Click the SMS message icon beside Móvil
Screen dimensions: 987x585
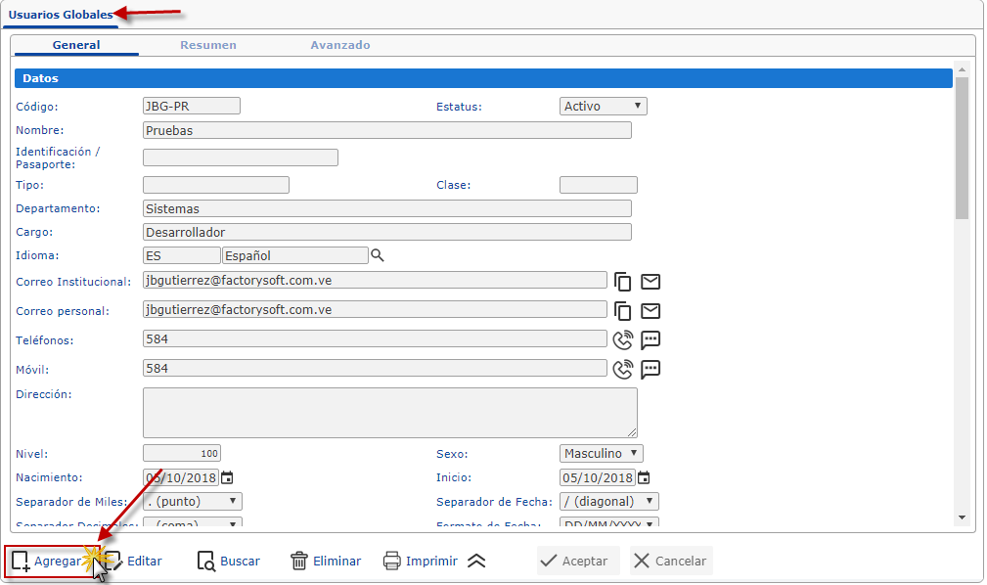pyautogui.click(x=651, y=369)
